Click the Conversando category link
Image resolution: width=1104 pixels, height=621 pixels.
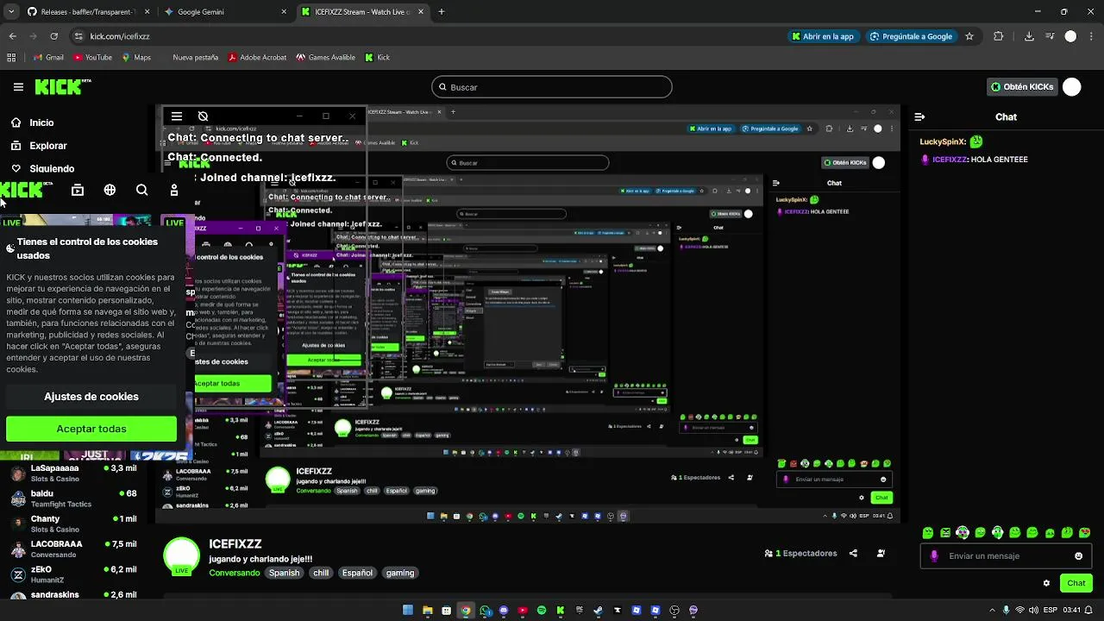click(x=234, y=573)
